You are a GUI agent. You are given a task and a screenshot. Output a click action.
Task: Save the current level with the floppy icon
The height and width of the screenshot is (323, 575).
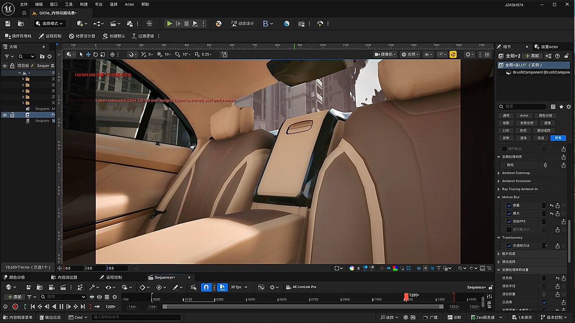(x=7, y=23)
